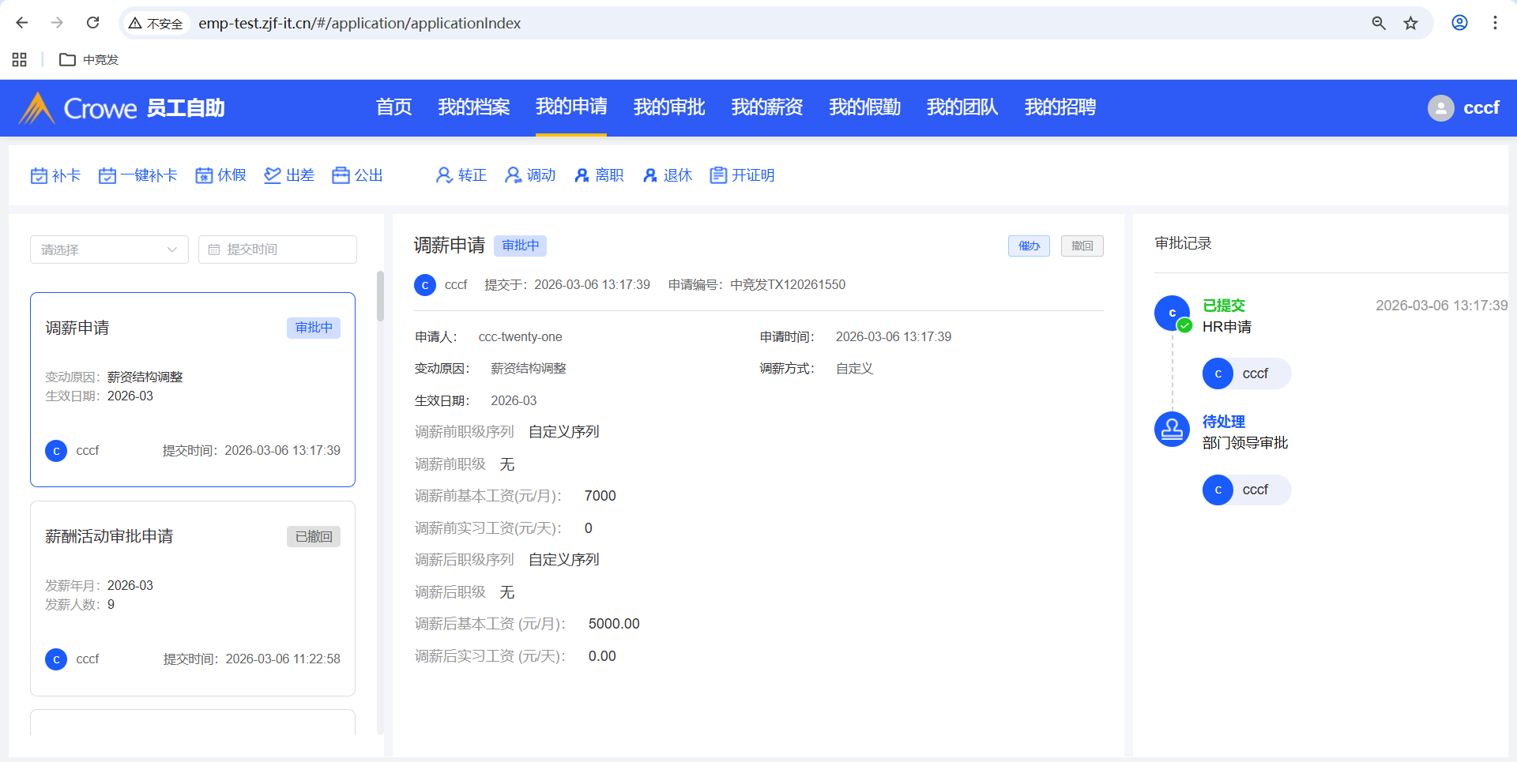
Task: Start a 退休 retirement application
Action: 668,175
